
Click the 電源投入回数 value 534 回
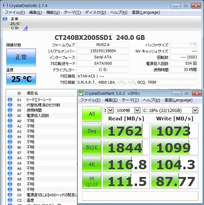coord(184,64)
